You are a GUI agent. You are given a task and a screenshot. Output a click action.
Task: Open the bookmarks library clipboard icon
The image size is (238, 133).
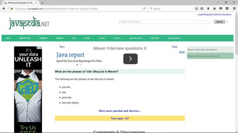pyautogui.click(x=202, y=8)
